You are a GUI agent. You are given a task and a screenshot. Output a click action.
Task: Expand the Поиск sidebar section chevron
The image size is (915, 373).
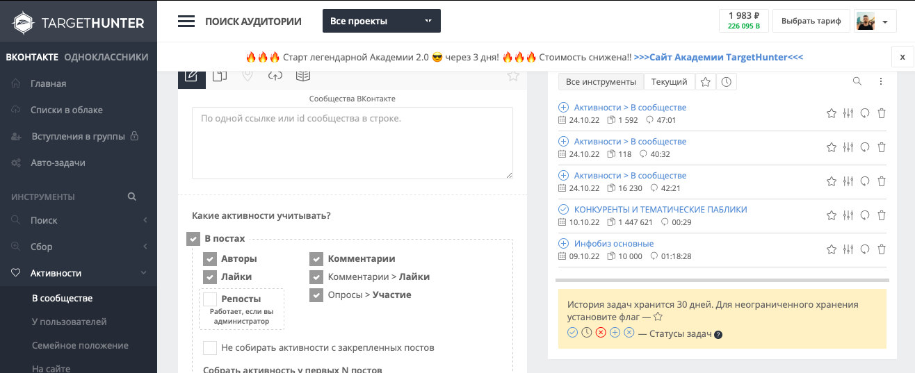(x=145, y=220)
